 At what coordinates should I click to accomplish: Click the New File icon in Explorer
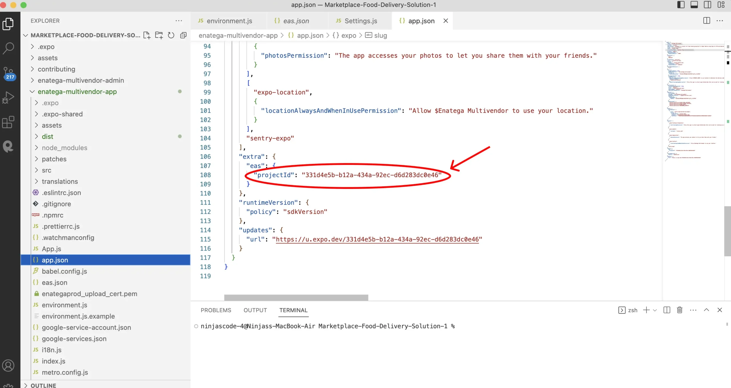[x=147, y=35]
